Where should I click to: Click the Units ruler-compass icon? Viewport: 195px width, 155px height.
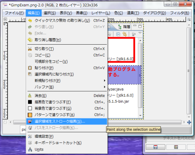pyautogui.click(x=30, y=149)
